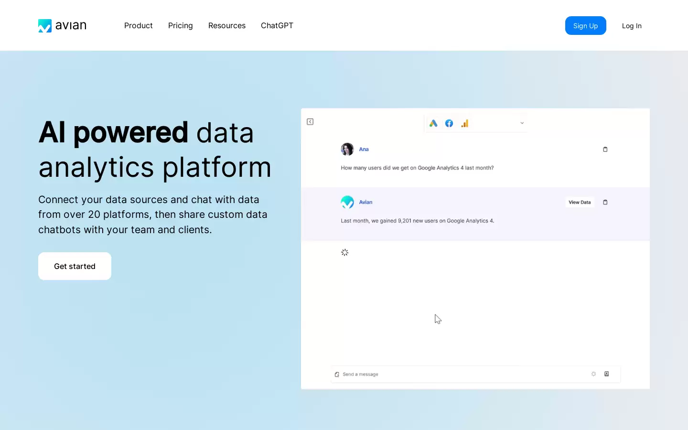Copy Avian's reply with the clipboard icon
The image size is (688, 430).
[x=605, y=203]
